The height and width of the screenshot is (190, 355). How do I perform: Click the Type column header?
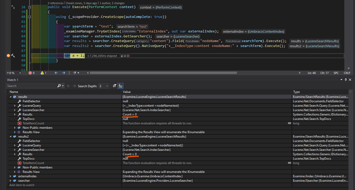coord(320,92)
